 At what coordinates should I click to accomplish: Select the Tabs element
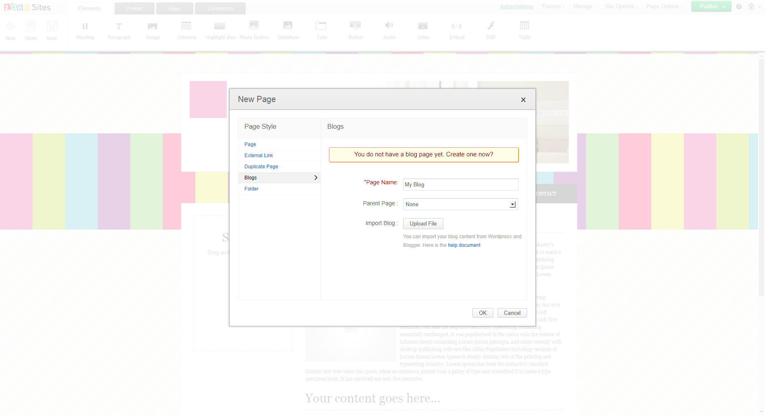[321, 30]
